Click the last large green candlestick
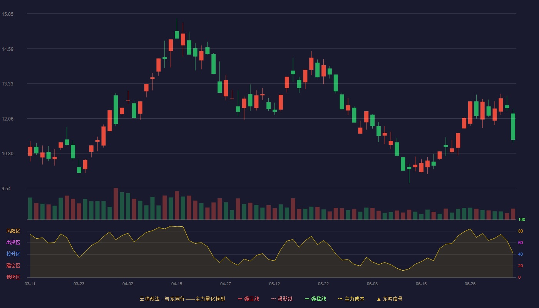 click(x=513, y=127)
